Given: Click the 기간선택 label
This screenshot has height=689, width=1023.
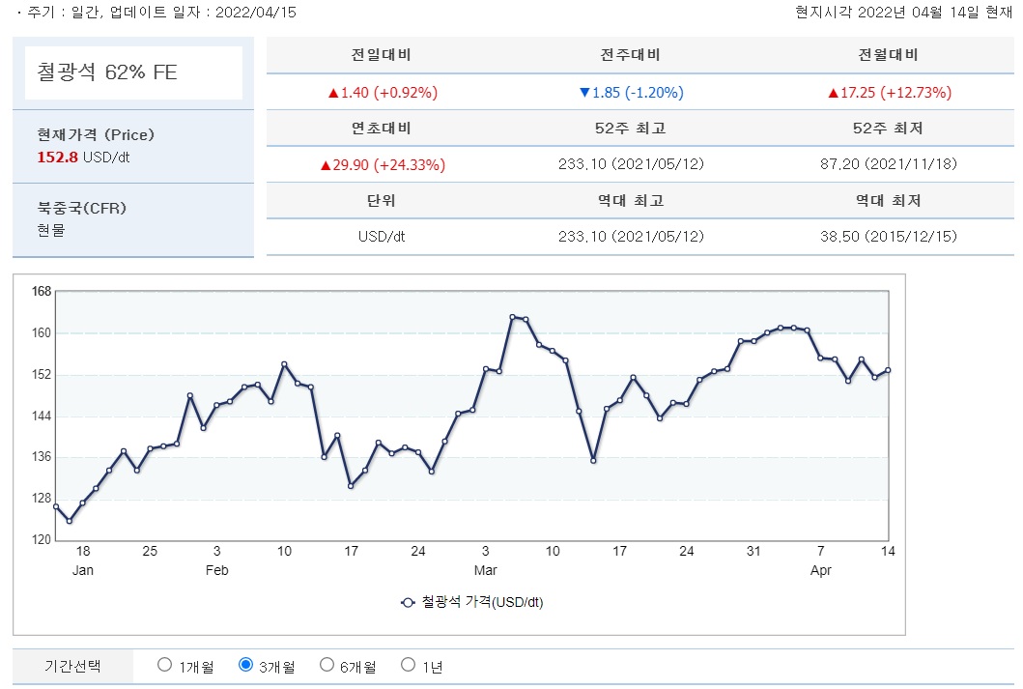Looking at the screenshot, I should coord(72,666).
